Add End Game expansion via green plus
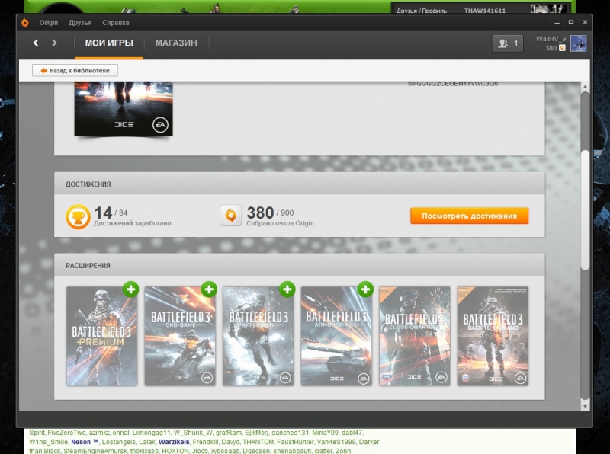Screen dimensions: 610x454 [209, 289]
